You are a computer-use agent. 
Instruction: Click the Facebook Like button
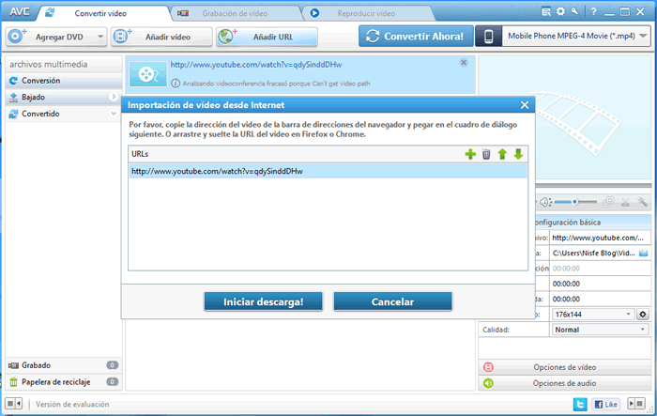(605, 404)
